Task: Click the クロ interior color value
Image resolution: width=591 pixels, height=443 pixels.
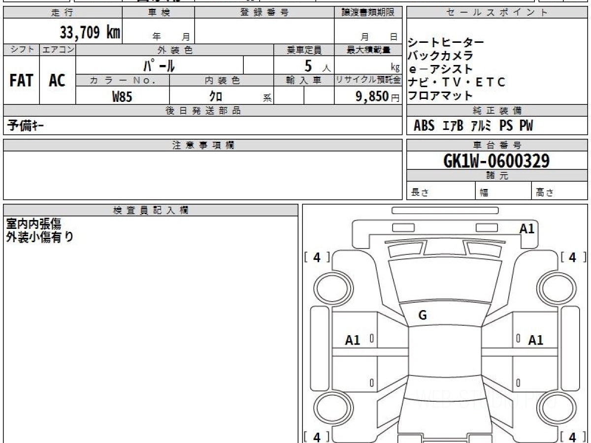Action: (x=216, y=96)
